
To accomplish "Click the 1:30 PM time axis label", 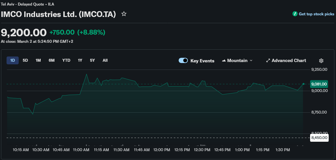I will click(x=283, y=150).
